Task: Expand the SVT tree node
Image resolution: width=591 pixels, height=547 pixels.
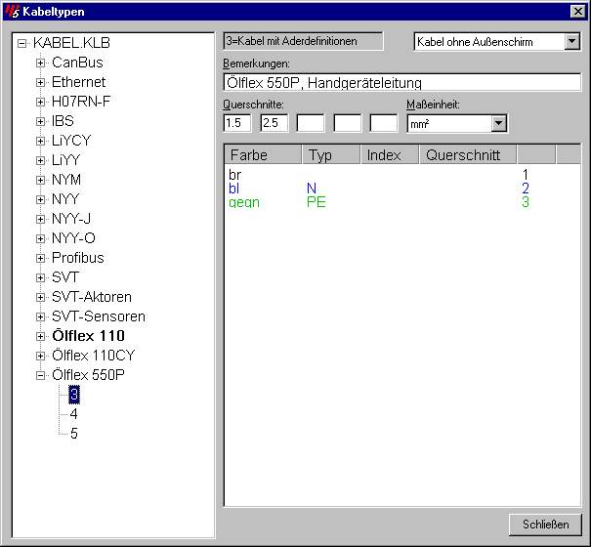Action: click(40, 277)
